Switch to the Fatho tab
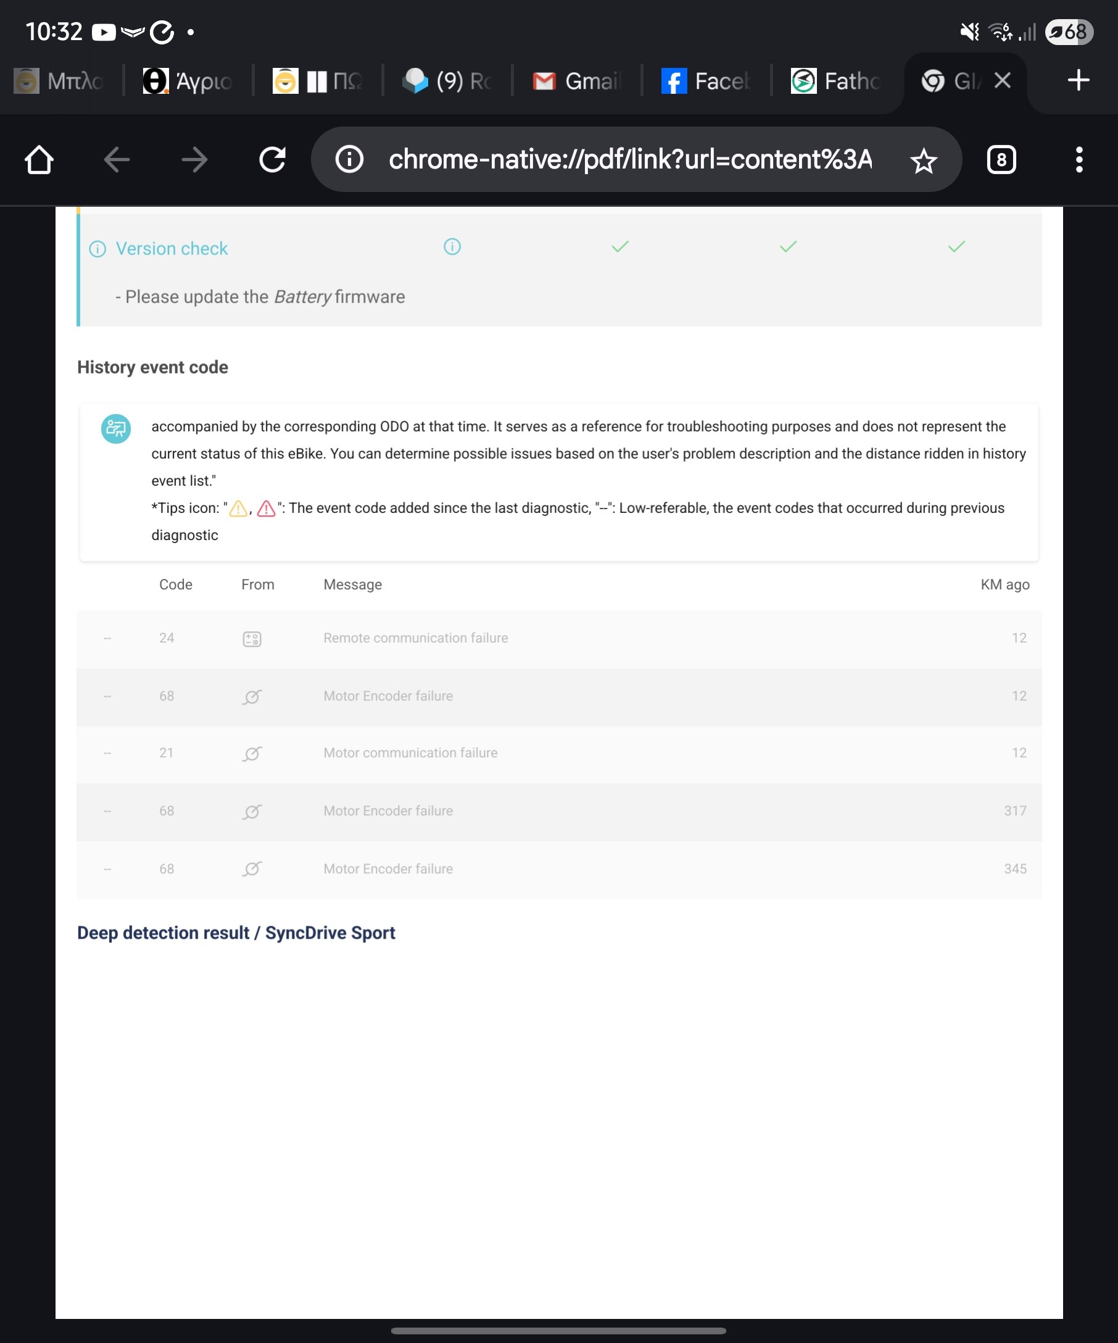Image resolution: width=1118 pixels, height=1343 pixels. pos(836,81)
